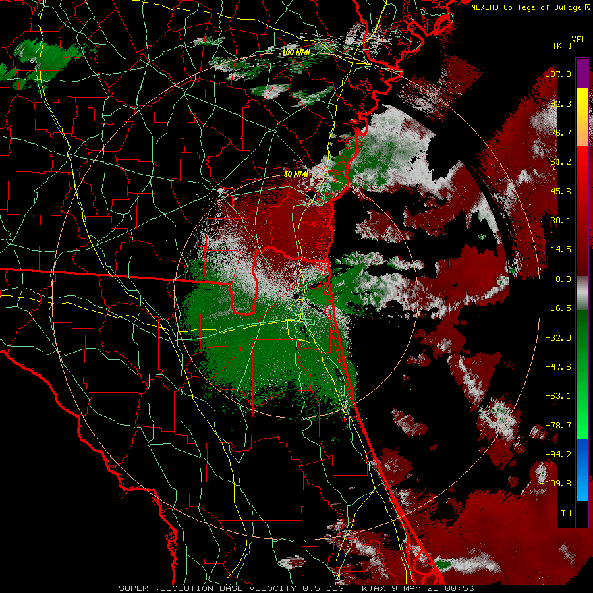The image size is (593, 593).
Task: Click the base velocity KJAX caption
Action: [x=296, y=588]
